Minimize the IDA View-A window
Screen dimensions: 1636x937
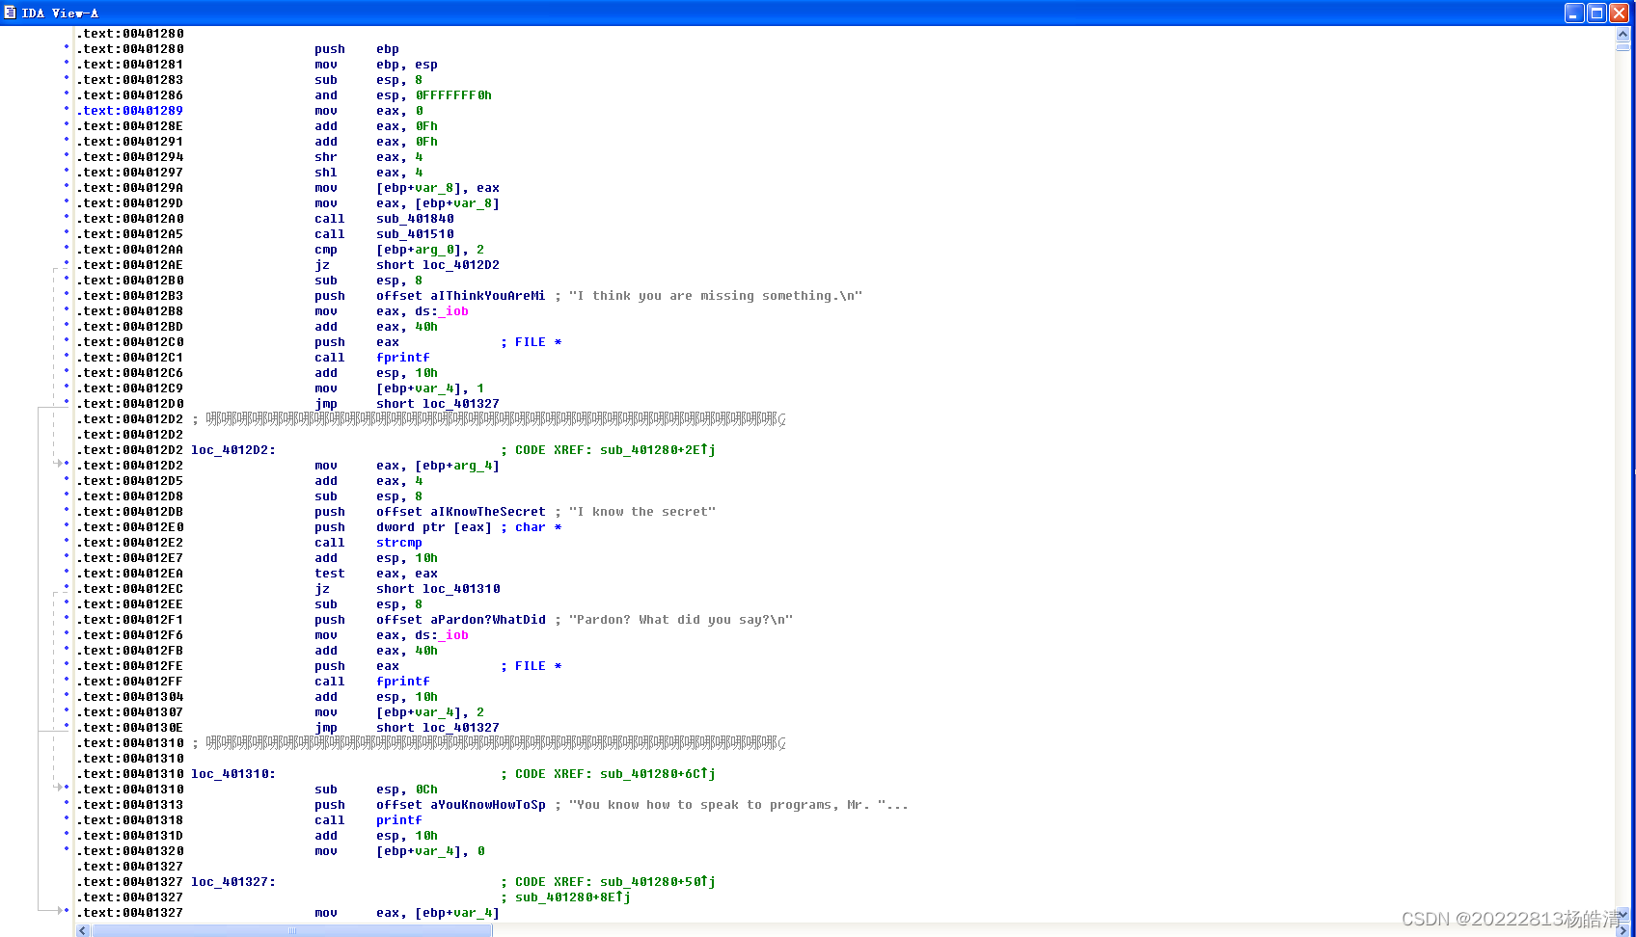pos(1574,13)
